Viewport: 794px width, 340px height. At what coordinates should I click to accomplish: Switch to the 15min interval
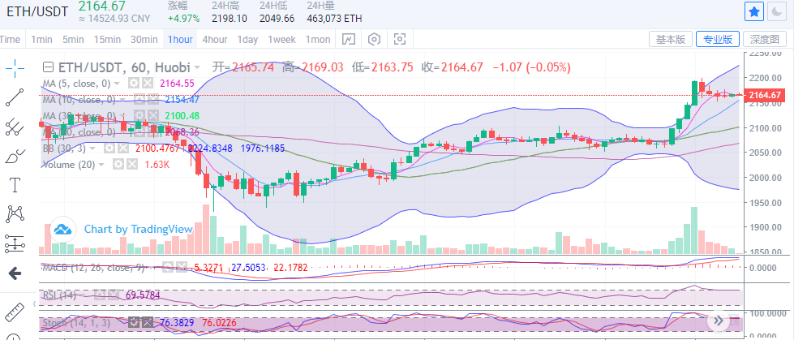click(107, 40)
